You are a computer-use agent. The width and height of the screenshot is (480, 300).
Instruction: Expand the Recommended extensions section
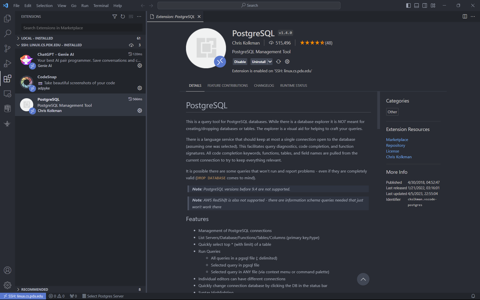(34, 289)
